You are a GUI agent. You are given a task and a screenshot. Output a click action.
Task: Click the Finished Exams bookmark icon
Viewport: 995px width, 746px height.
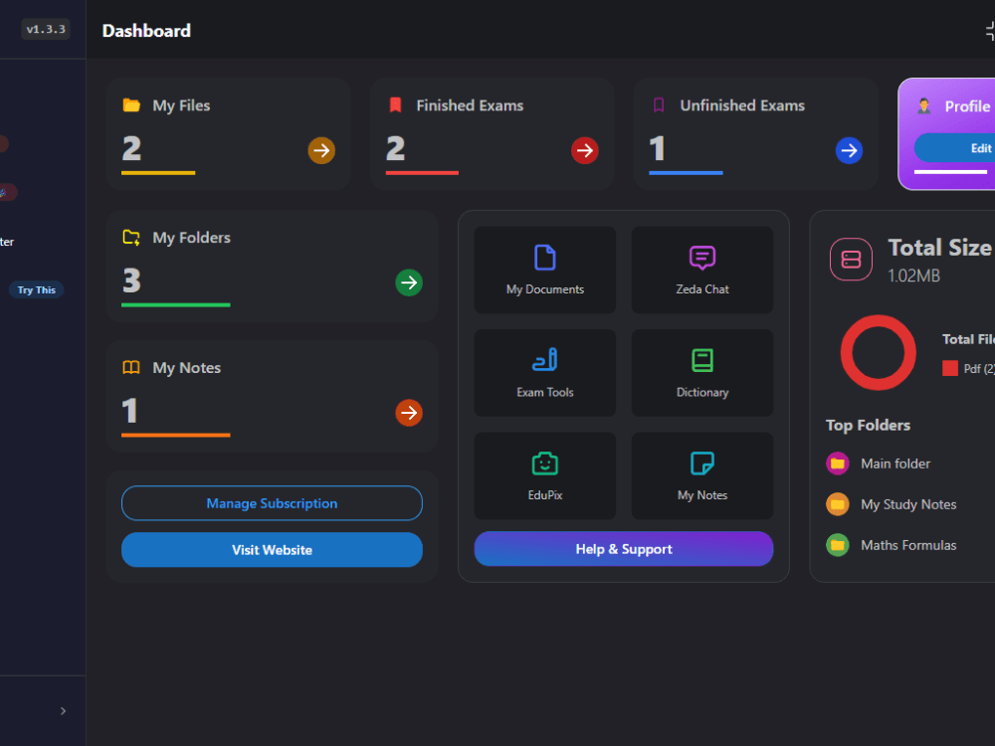point(395,105)
